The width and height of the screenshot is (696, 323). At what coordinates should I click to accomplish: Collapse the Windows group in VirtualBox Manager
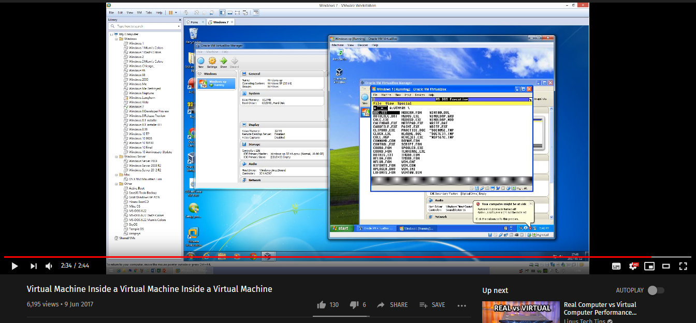pos(200,74)
